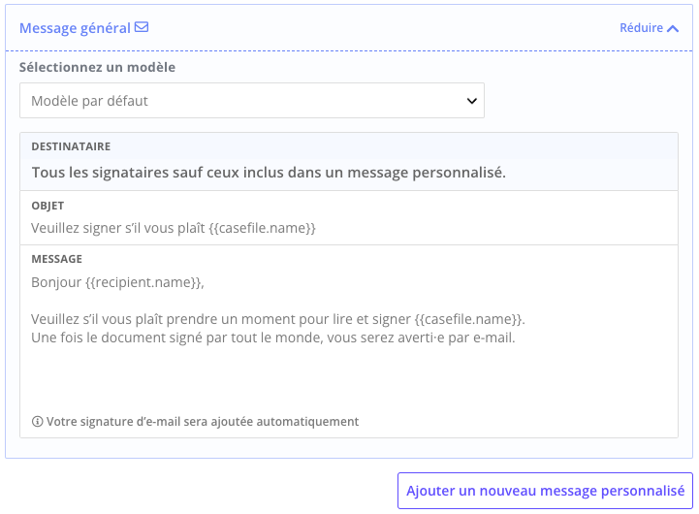Viewport: 699px width, 514px height.
Task: Focus the Objet subject input field
Action: click(349, 228)
